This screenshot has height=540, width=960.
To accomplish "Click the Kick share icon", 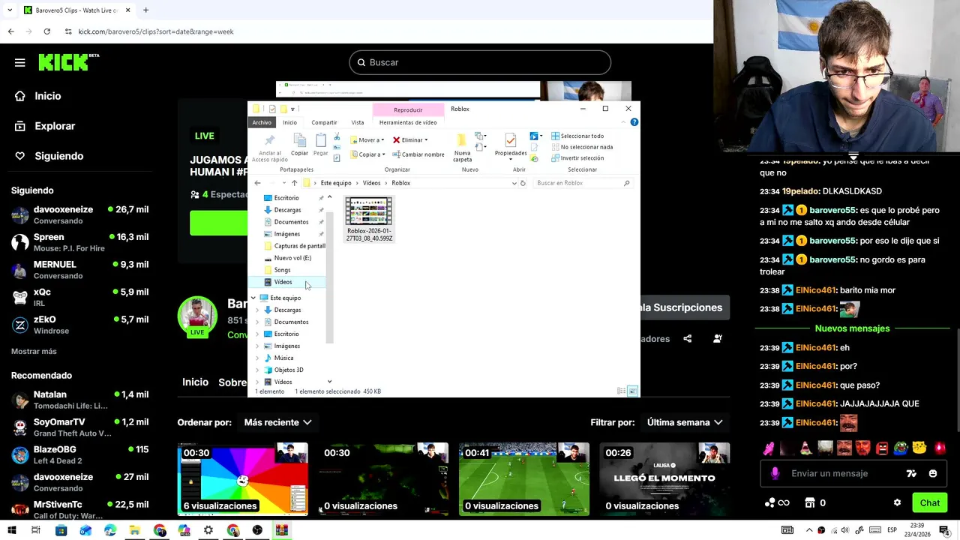I will (x=687, y=338).
